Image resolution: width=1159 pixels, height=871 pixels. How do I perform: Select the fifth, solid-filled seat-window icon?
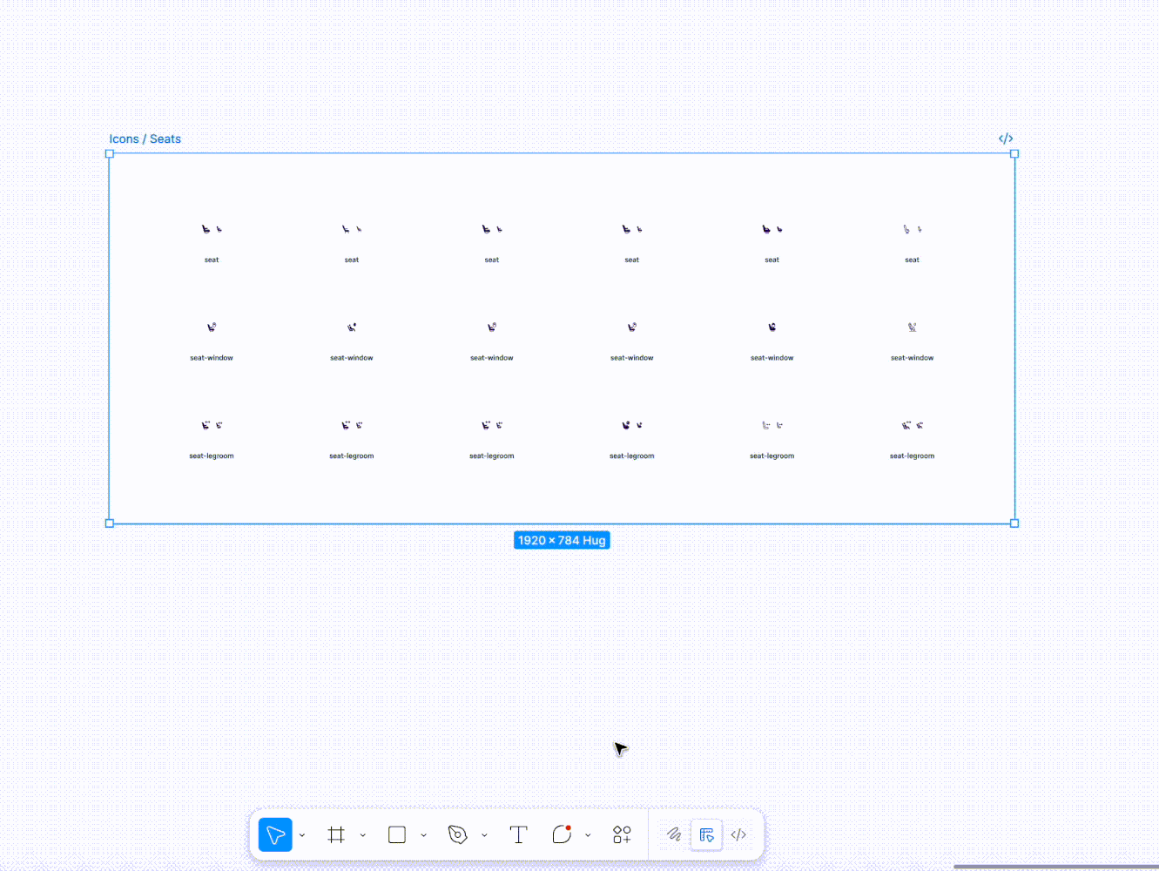coord(772,327)
